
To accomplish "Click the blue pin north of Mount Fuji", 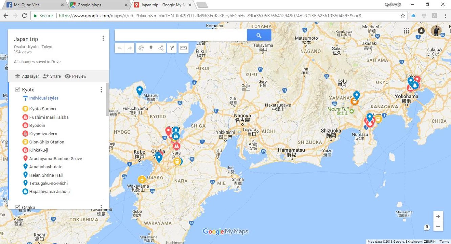I will [356, 95].
